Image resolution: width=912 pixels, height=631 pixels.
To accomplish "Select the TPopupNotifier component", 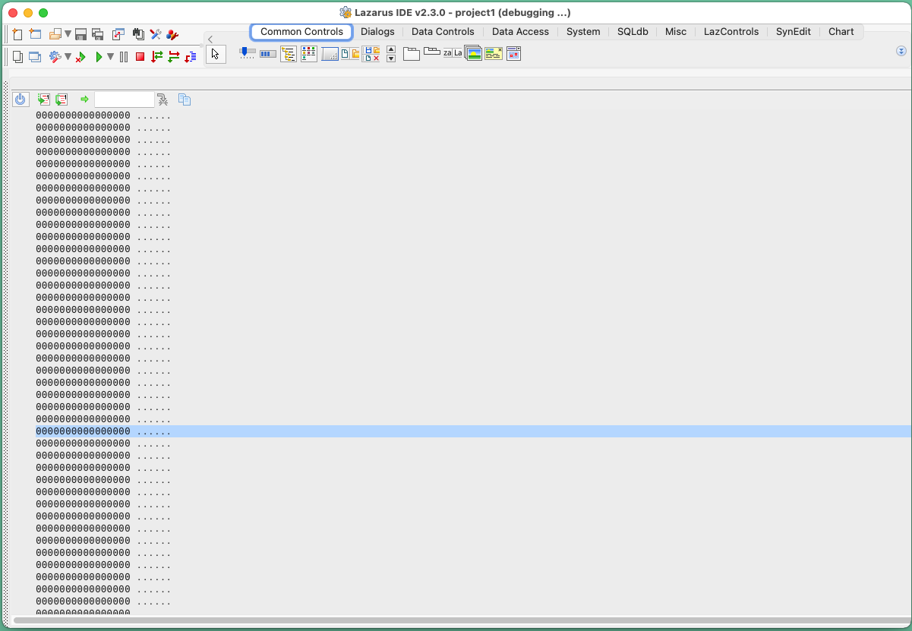I will pyautogui.click(x=494, y=54).
